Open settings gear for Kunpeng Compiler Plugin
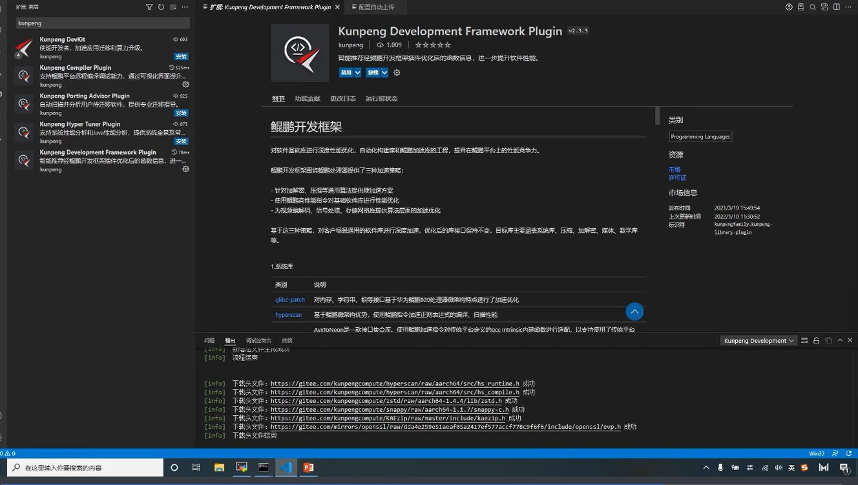The width and height of the screenshot is (858, 485). pyautogui.click(x=185, y=85)
